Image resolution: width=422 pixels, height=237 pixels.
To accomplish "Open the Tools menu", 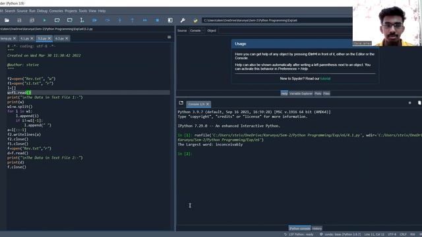I will (83, 11).
